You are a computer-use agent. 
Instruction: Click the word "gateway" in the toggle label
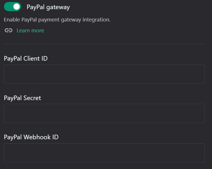pyautogui.click(x=58, y=7)
